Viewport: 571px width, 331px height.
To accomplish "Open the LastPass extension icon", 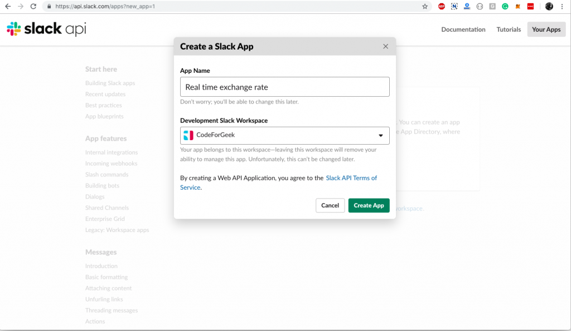I will coord(531,6).
